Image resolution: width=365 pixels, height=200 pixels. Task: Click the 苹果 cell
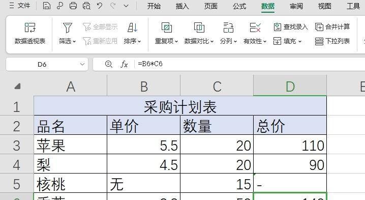pos(71,145)
